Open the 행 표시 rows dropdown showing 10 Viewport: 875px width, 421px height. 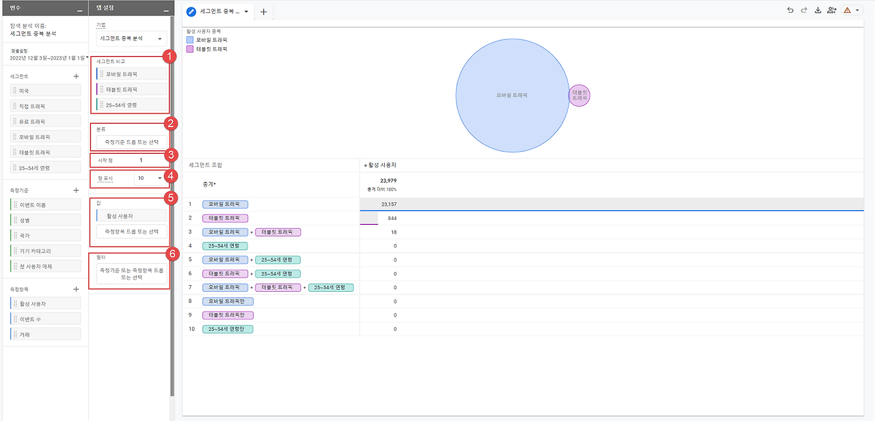tap(150, 178)
